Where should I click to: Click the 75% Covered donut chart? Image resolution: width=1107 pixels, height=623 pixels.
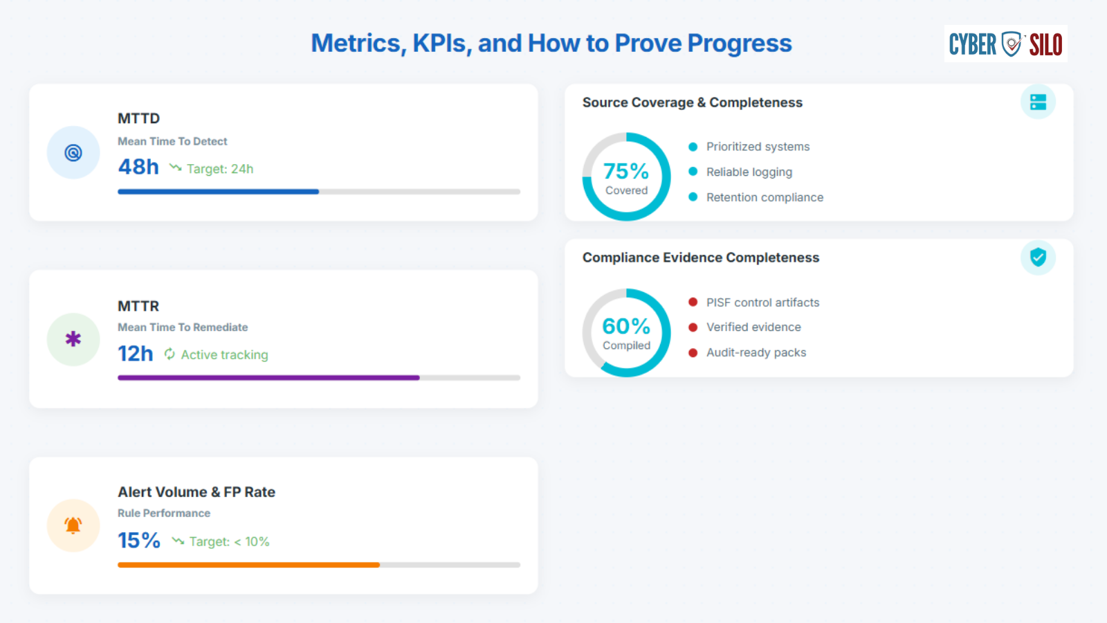[x=626, y=177]
